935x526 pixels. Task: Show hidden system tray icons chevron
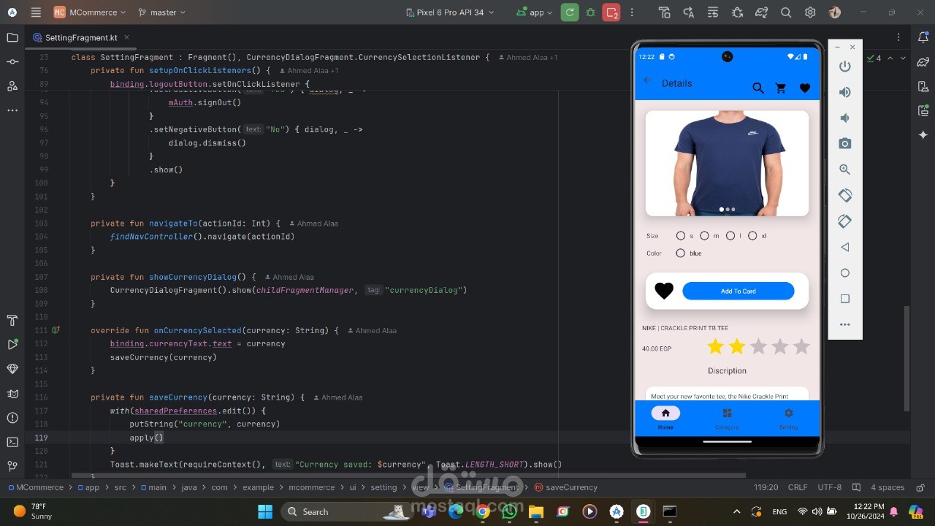click(x=736, y=511)
